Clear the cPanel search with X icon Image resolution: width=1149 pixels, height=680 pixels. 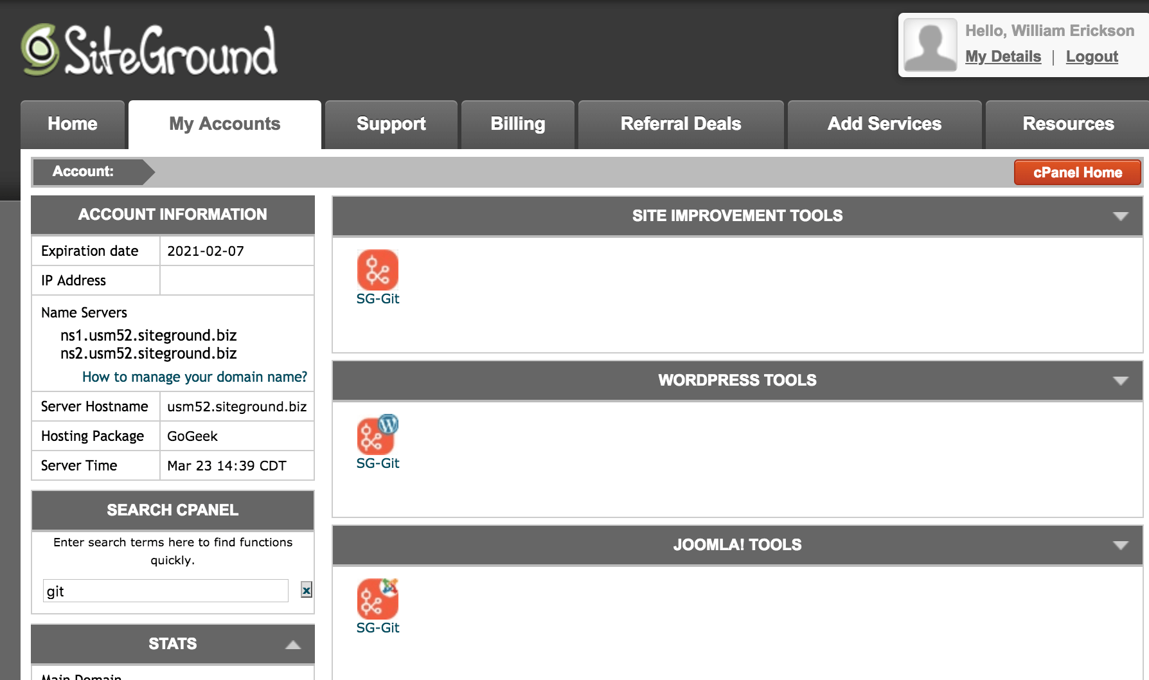coord(307,590)
